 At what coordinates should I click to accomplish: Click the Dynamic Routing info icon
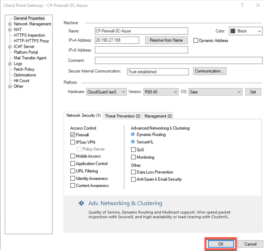click(x=133, y=135)
